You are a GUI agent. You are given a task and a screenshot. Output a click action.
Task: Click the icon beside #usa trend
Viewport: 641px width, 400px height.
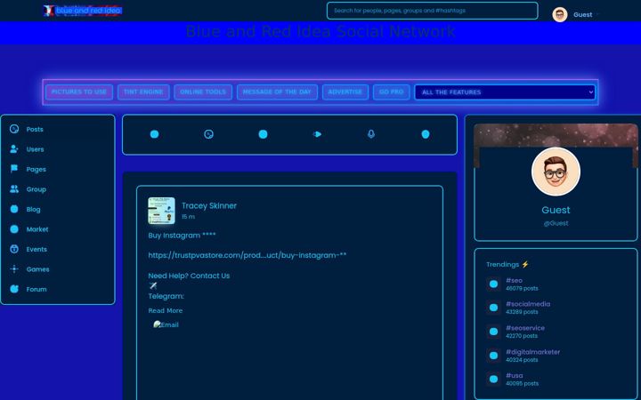point(494,380)
